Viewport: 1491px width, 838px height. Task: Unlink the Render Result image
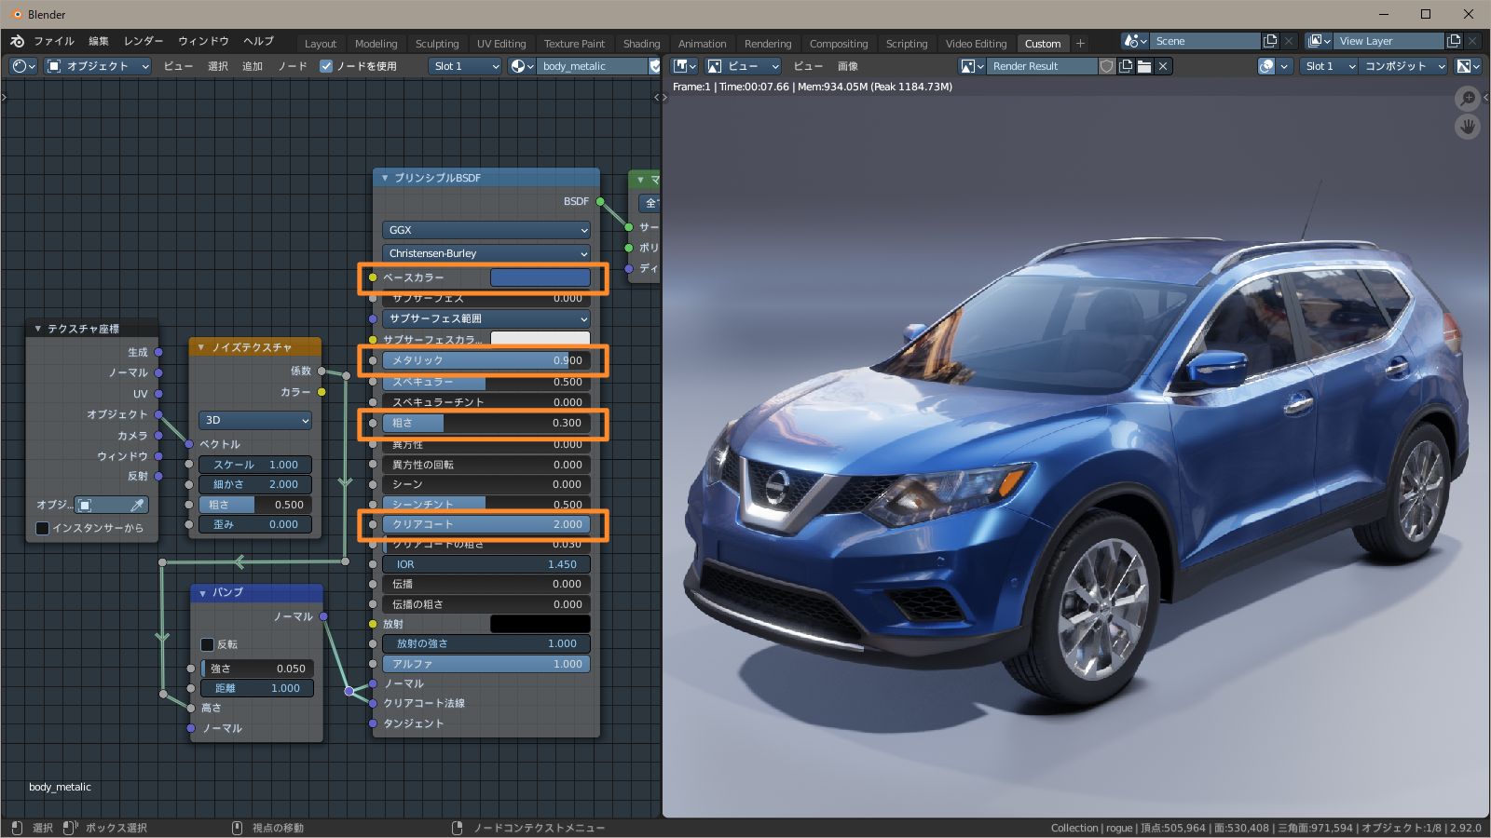(x=1163, y=66)
